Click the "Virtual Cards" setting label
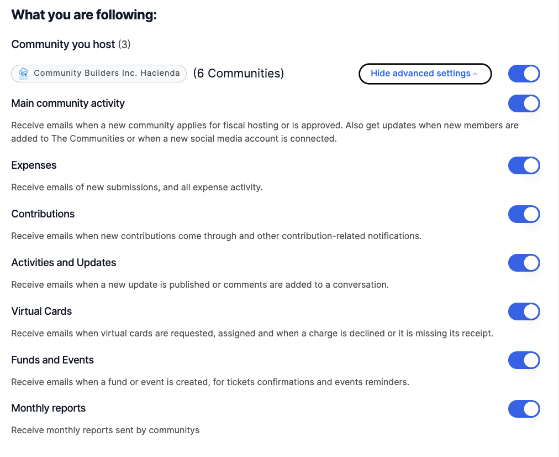Screen dimensions: 559x457 click(41, 311)
